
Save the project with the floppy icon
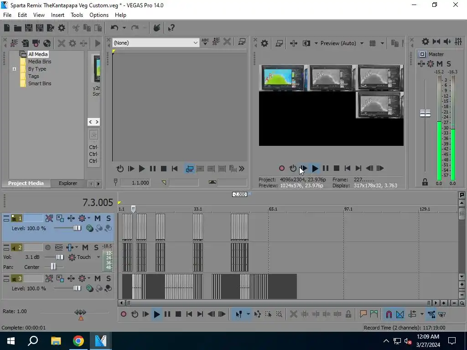pos(29,28)
